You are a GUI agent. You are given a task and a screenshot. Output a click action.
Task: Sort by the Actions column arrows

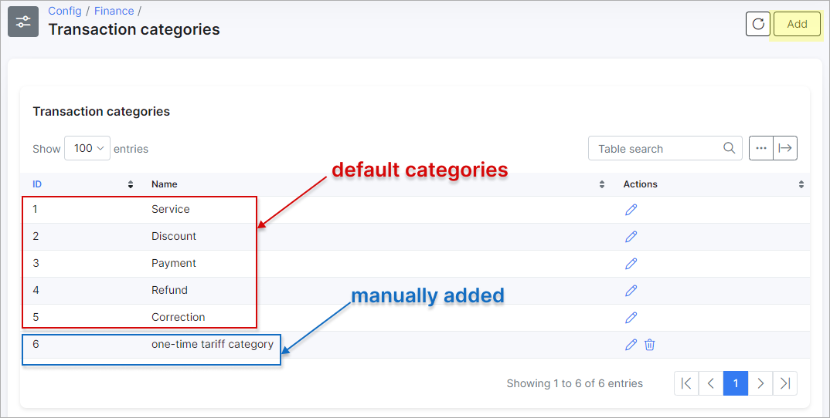point(801,184)
